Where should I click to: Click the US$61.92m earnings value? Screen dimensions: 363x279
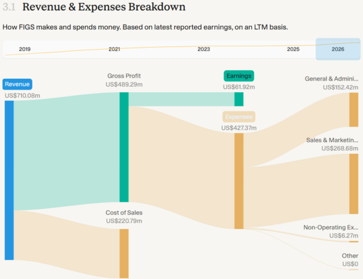tap(238, 87)
